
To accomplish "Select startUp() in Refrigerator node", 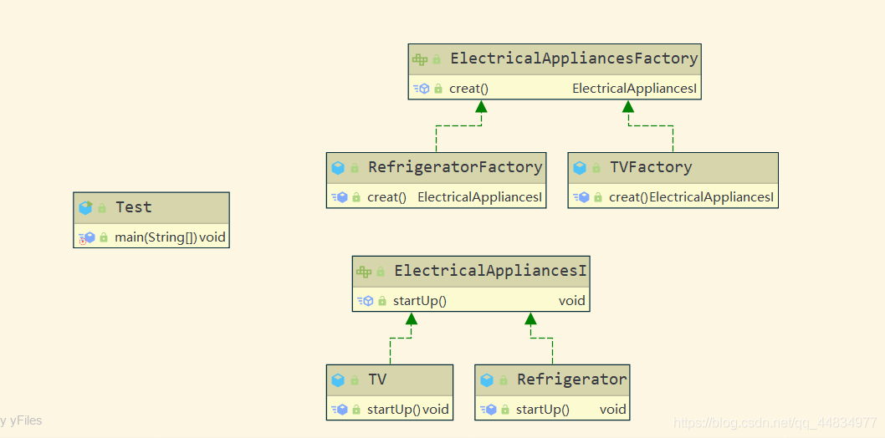I will click(542, 410).
